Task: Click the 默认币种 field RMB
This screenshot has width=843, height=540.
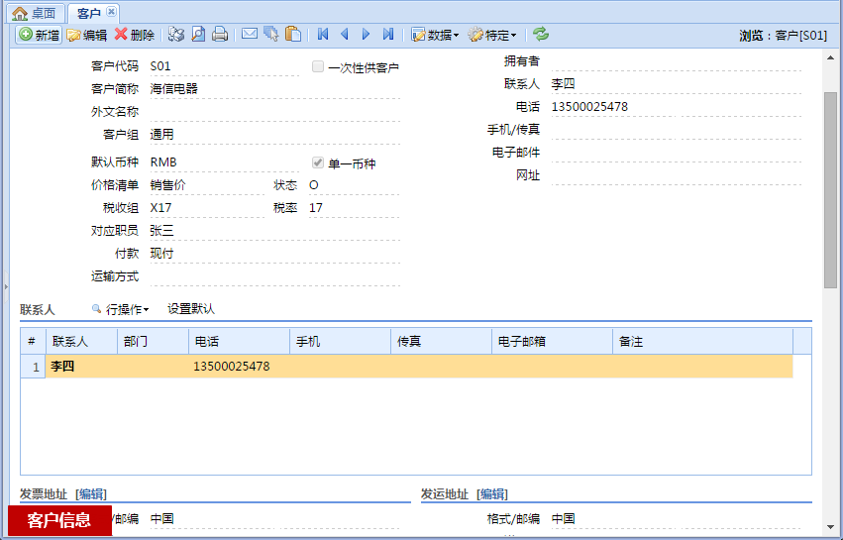Action: click(224, 162)
